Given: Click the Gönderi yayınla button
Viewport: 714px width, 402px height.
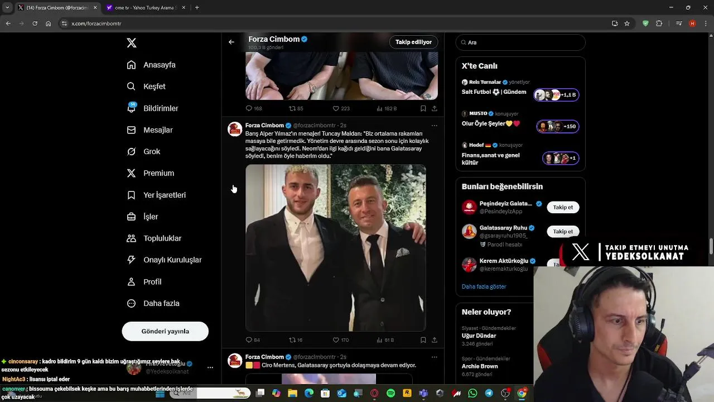Looking at the screenshot, I should [x=165, y=331].
